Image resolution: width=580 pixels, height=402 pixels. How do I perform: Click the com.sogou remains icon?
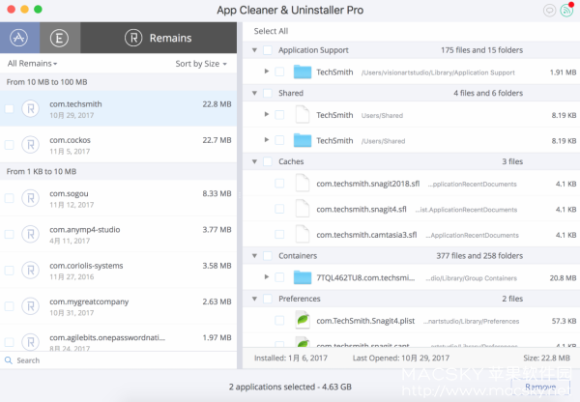30,198
